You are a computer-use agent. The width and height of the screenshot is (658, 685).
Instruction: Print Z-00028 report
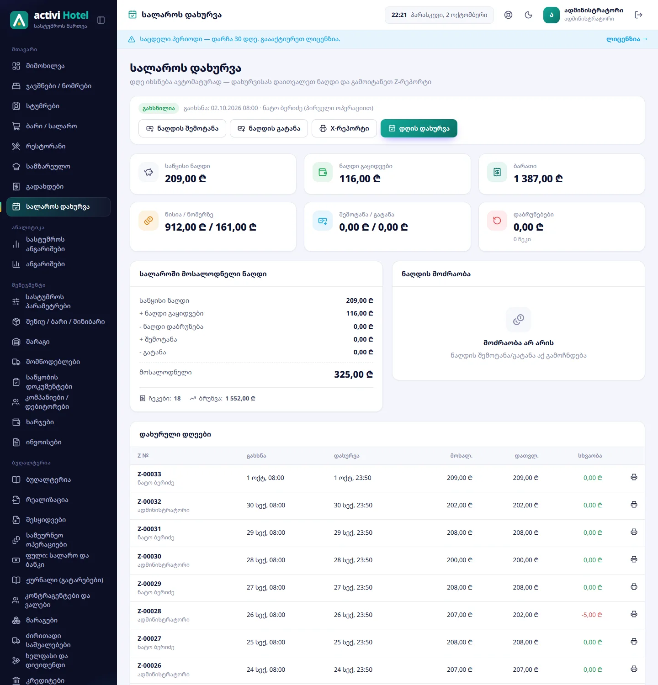tap(634, 614)
